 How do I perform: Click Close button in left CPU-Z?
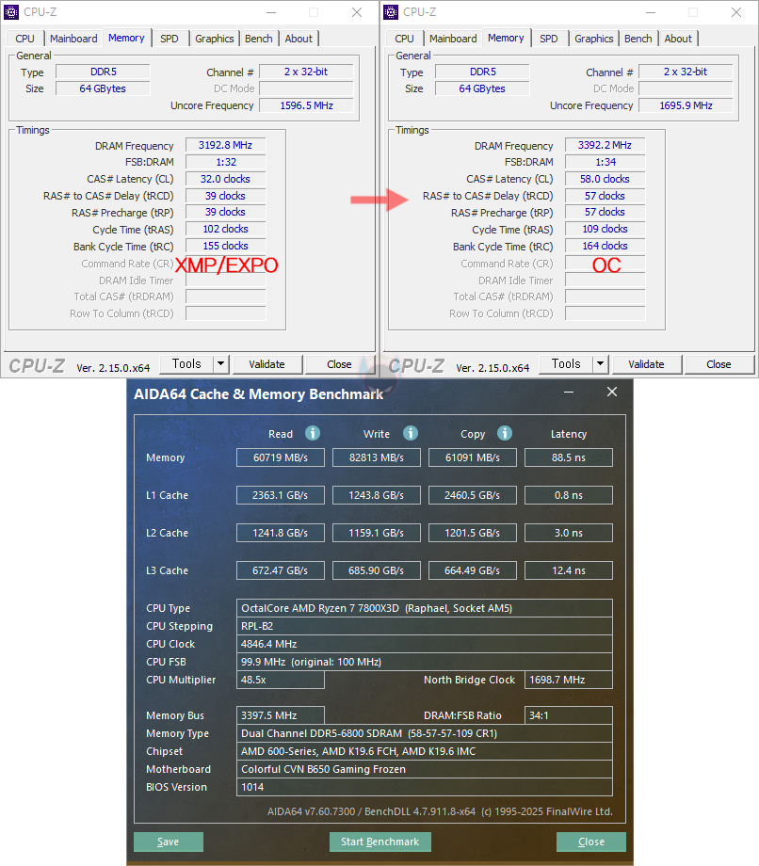[x=339, y=364]
